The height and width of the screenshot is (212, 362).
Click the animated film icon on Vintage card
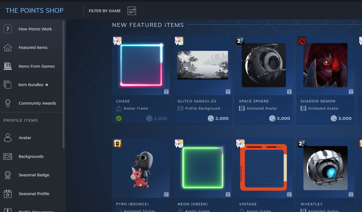289,194
